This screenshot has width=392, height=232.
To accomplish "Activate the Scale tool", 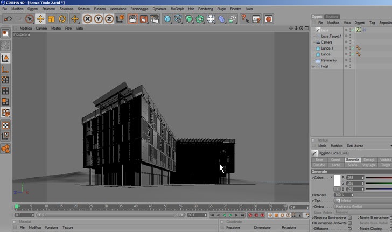I will click(x=51, y=19).
